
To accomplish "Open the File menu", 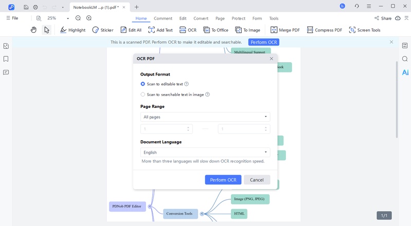I will (12, 18).
